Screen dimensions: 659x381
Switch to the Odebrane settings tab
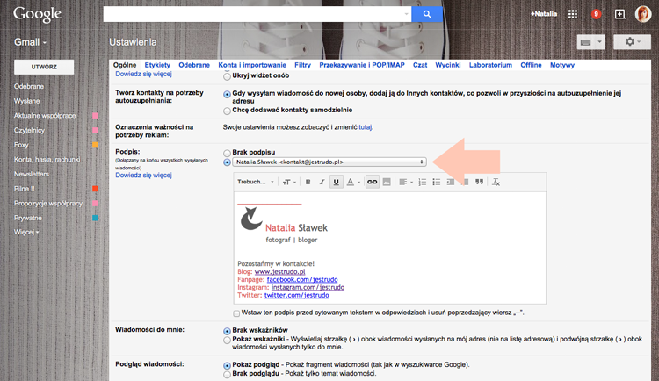pyautogui.click(x=194, y=65)
